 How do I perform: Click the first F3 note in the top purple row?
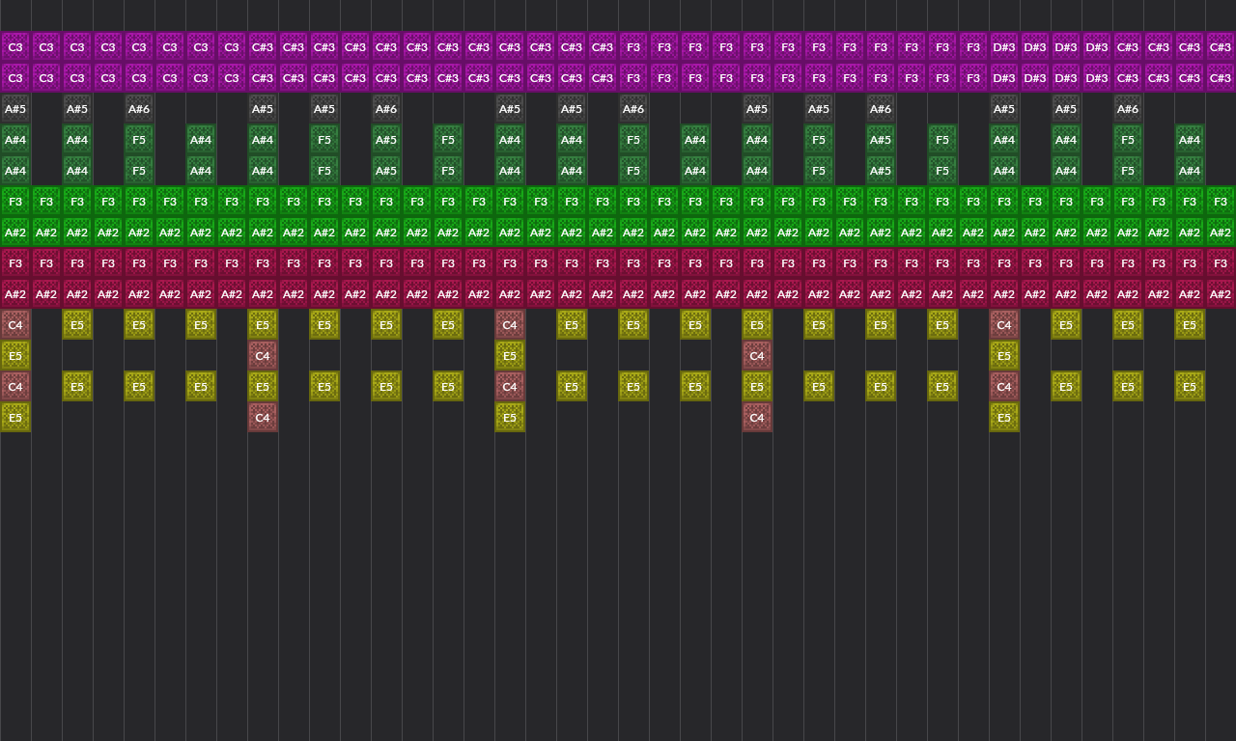(x=633, y=47)
